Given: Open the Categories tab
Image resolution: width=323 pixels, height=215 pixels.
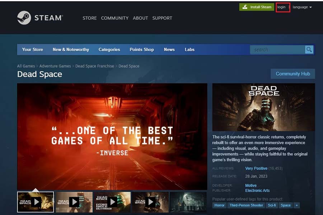Looking at the screenshot, I should tap(109, 49).
